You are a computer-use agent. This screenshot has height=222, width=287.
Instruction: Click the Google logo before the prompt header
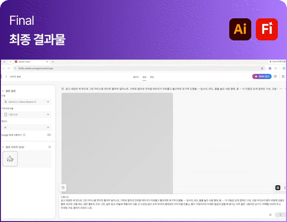tap(63, 89)
